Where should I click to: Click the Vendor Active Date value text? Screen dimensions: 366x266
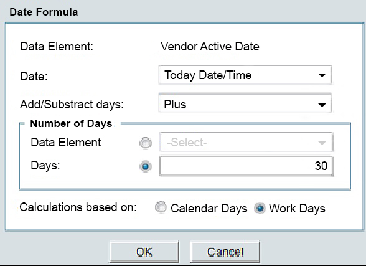[x=210, y=46]
